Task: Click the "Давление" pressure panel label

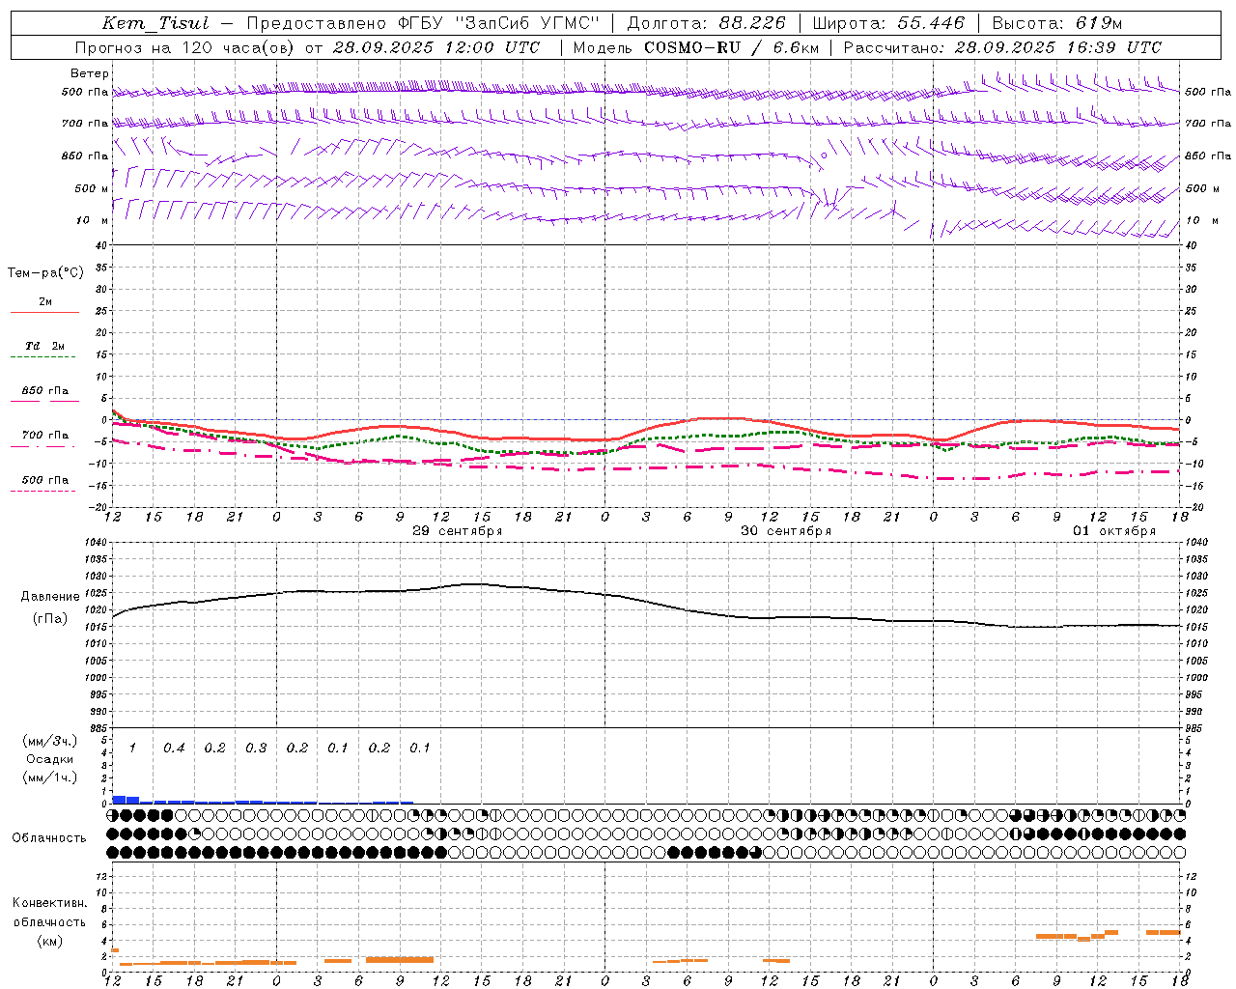Action: [x=50, y=597]
